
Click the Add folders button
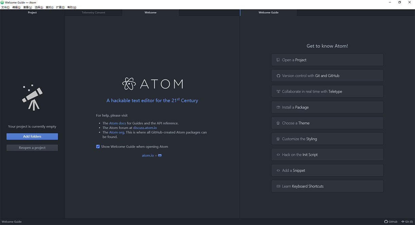(x=32, y=137)
